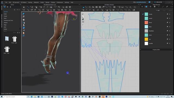Switch to the HISTORY side tab
The height and width of the screenshot is (98, 174).
(x=2, y=8)
